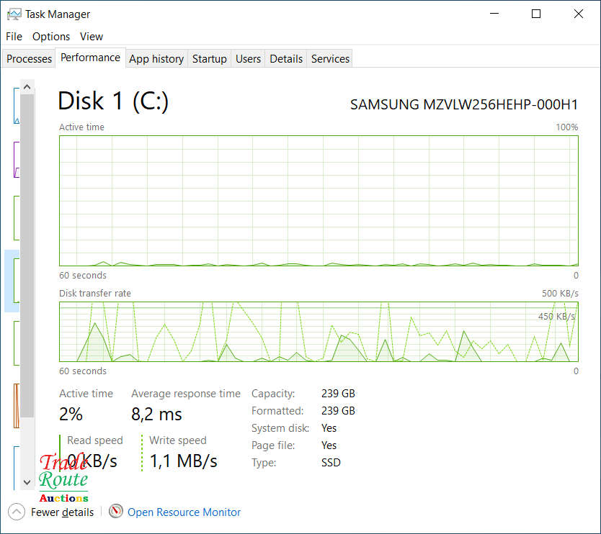Select the orange graph thumbnail in sidebar
601x534 pixels.
click(16, 405)
